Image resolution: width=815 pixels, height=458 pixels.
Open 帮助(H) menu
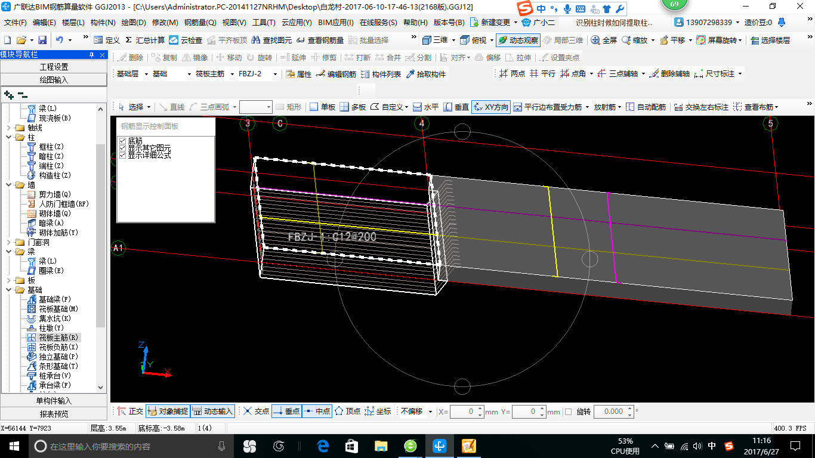415,23
